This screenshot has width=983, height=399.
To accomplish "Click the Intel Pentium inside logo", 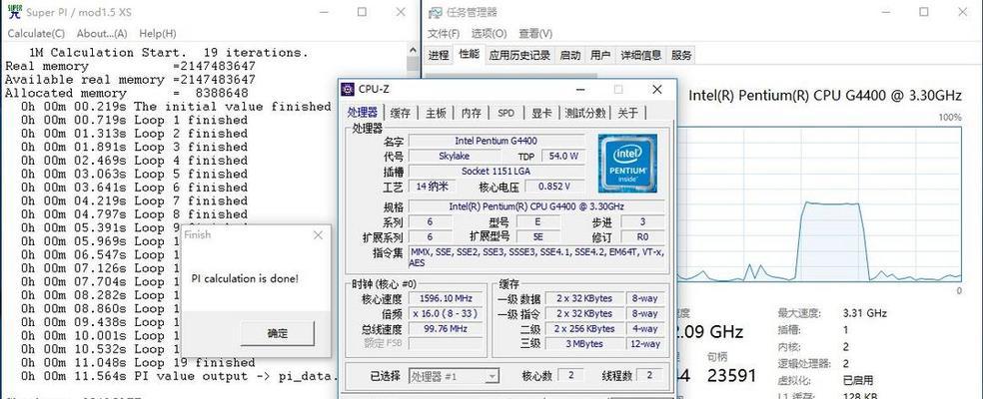I will pos(627,163).
